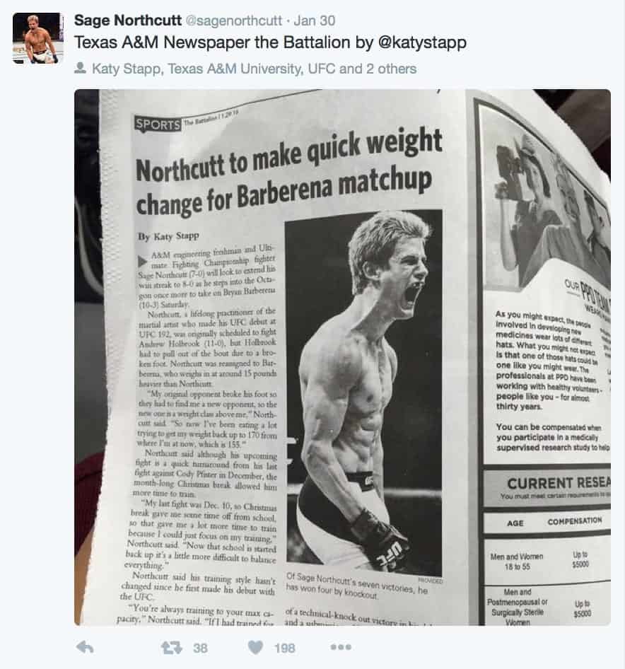Image resolution: width=625 pixels, height=669 pixels.
Task: View the 198 likes count
Action: pos(284,648)
